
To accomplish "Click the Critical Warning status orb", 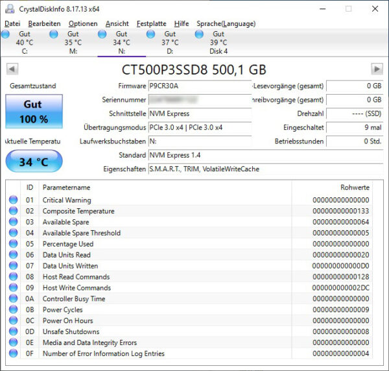I will 14,200.
